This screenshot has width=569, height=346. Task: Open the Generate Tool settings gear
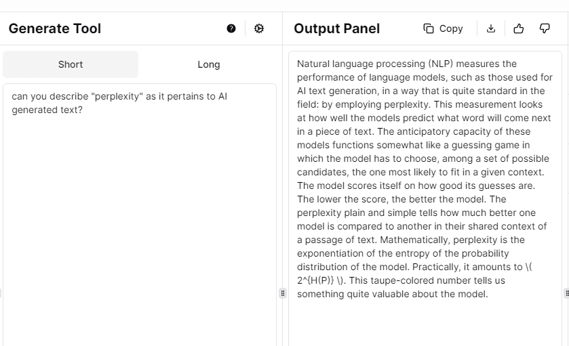point(259,28)
